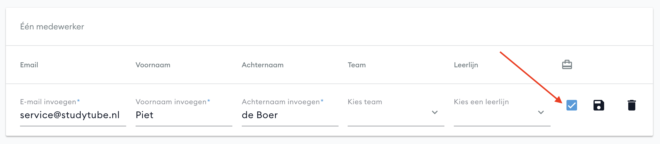660x144 pixels.
Task: Open the Kies team dropdown field
Action: (x=396, y=112)
